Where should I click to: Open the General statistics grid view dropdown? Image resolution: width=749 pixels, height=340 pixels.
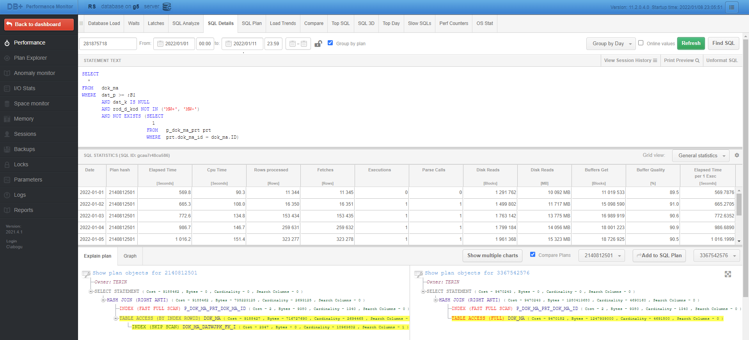pos(701,156)
